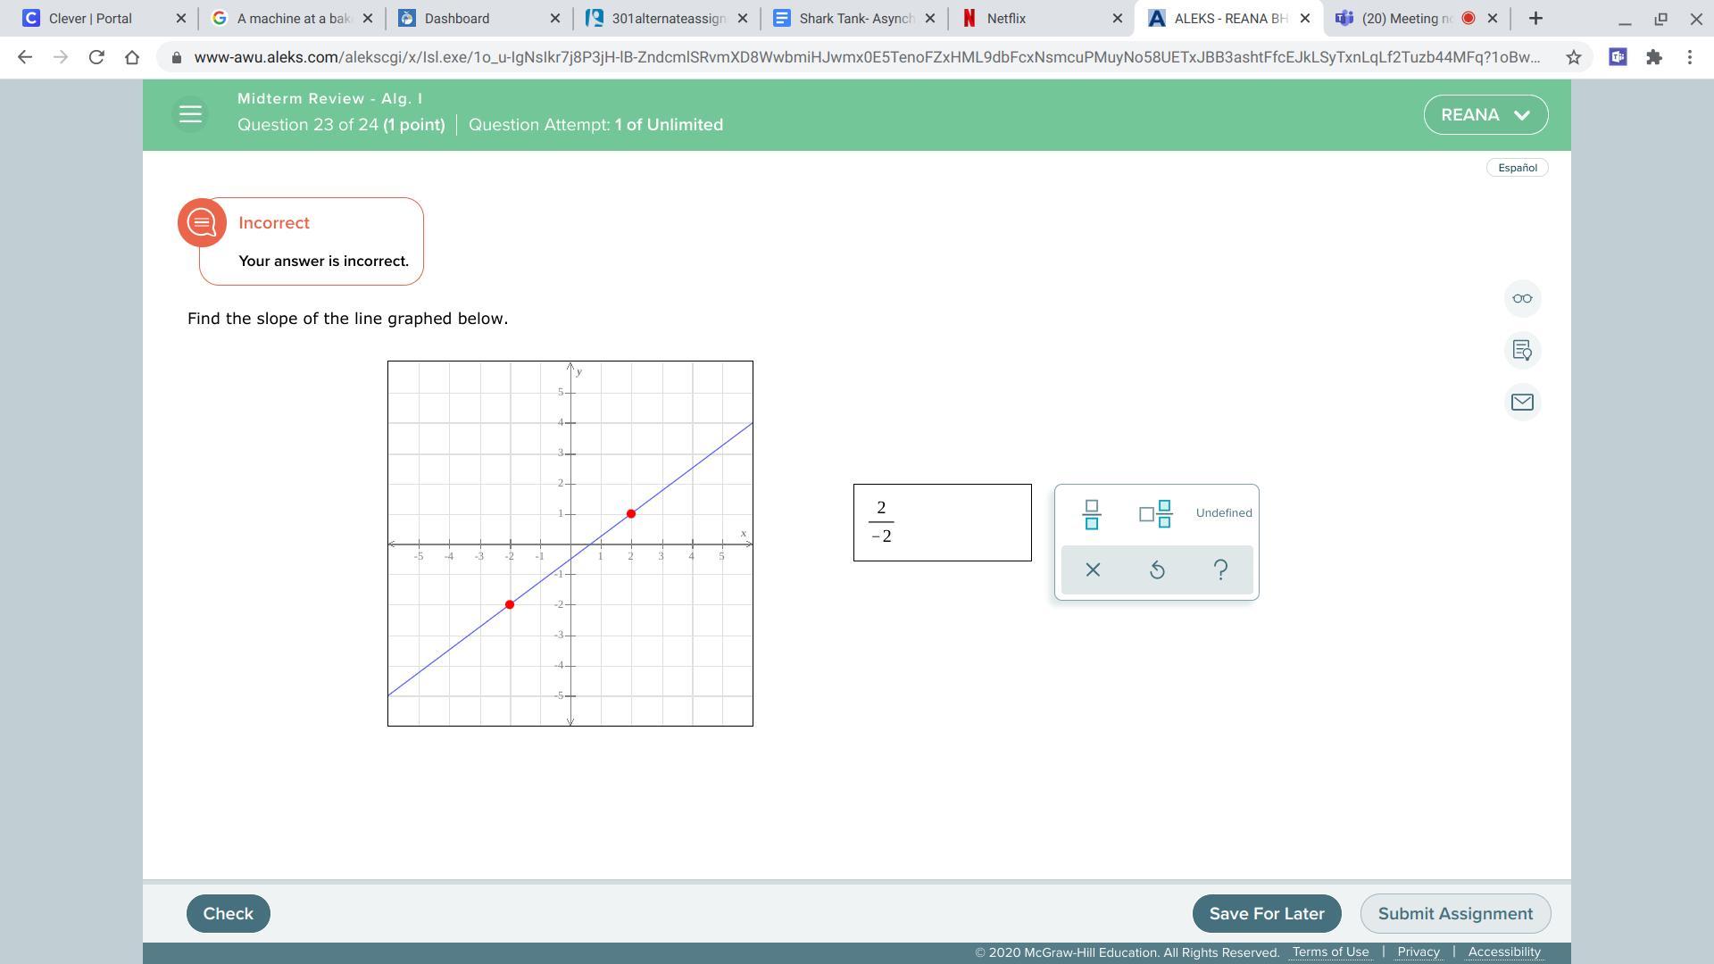This screenshot has height=964, width=1714.
Task: Select Undefined as the slope answer
Action: coord(1223,513)
